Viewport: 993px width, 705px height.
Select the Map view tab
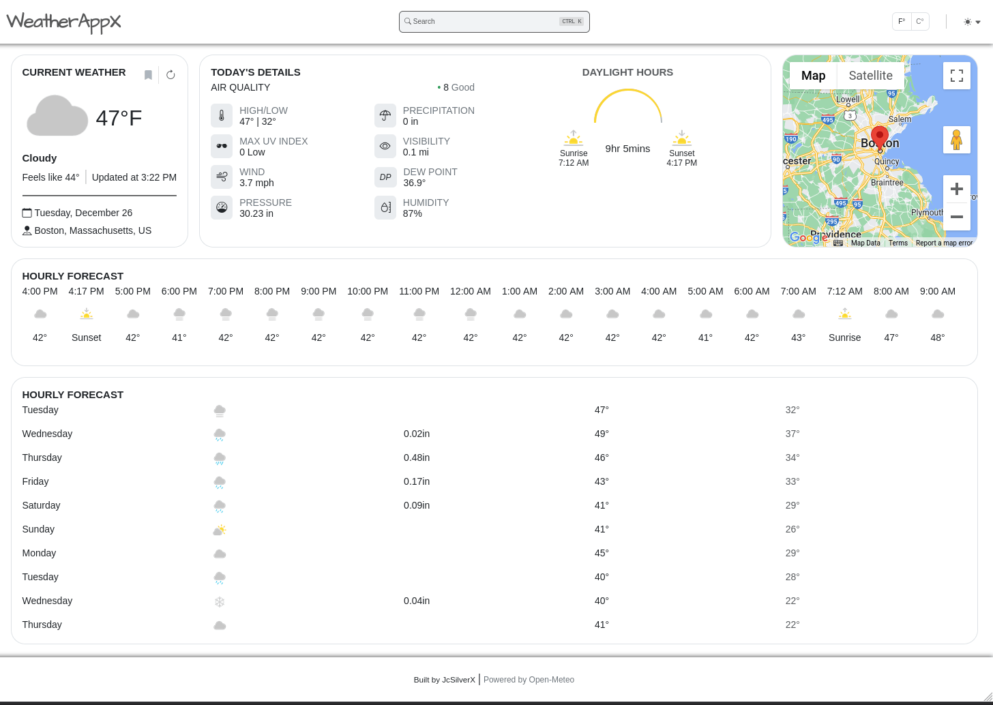tap(813, 76)
